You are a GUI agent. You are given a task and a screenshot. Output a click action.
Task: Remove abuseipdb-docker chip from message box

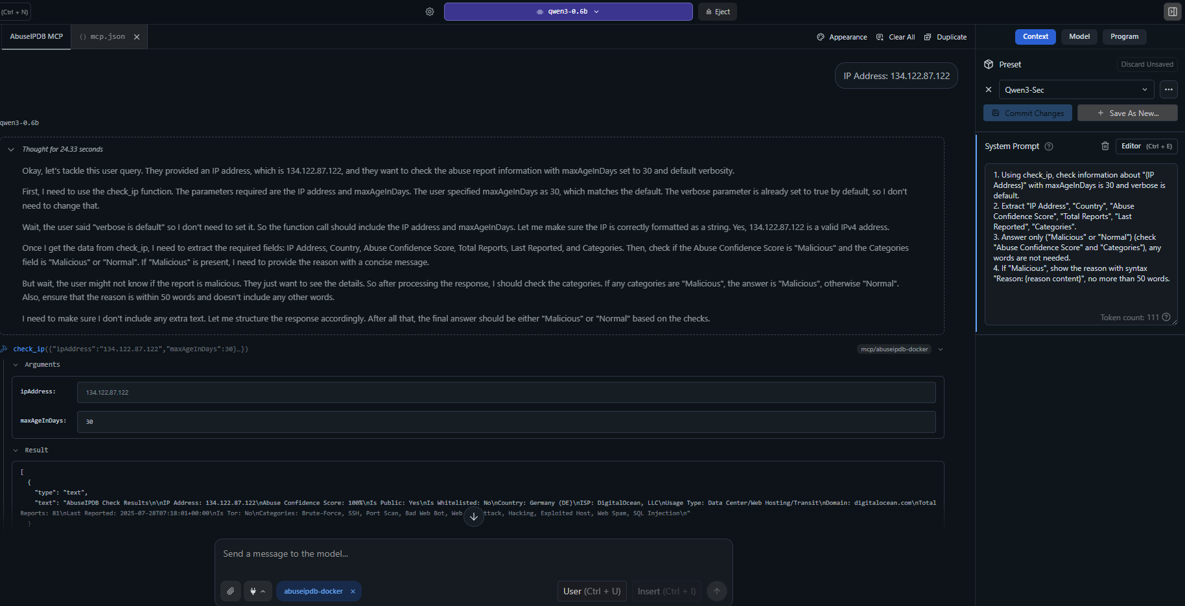click(353, 591)
